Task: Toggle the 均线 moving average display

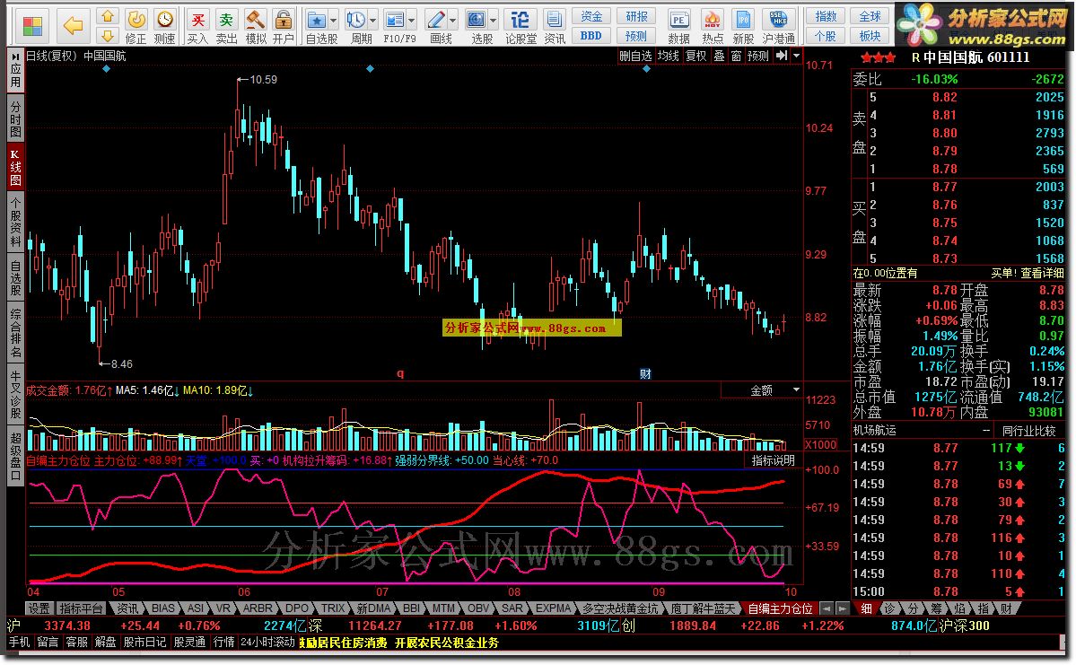Action: [x=668, y=57]
